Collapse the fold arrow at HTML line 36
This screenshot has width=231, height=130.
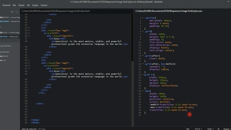coord(29,36)
